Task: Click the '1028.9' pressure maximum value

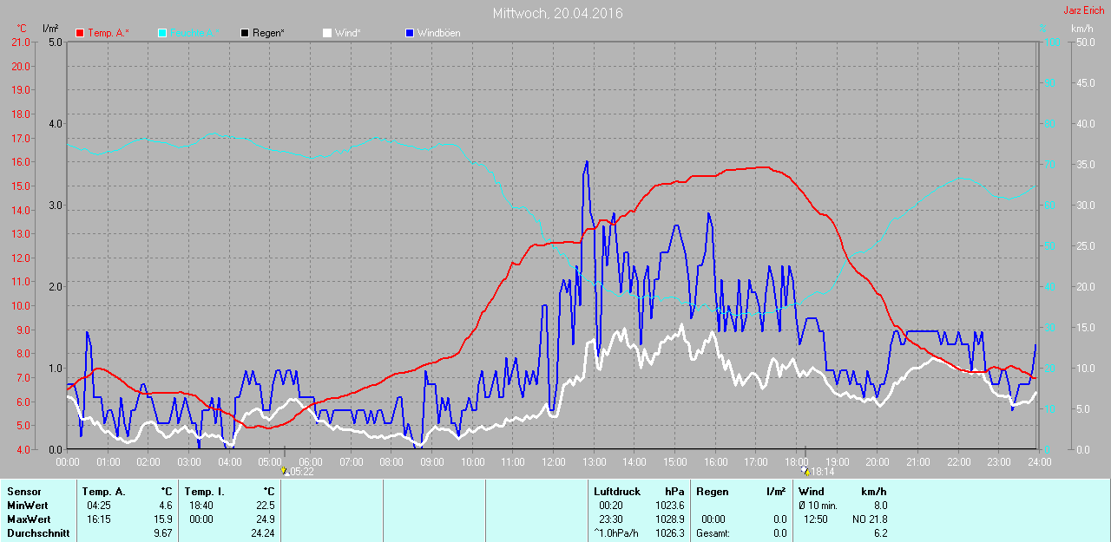Action: click(669, 519)
